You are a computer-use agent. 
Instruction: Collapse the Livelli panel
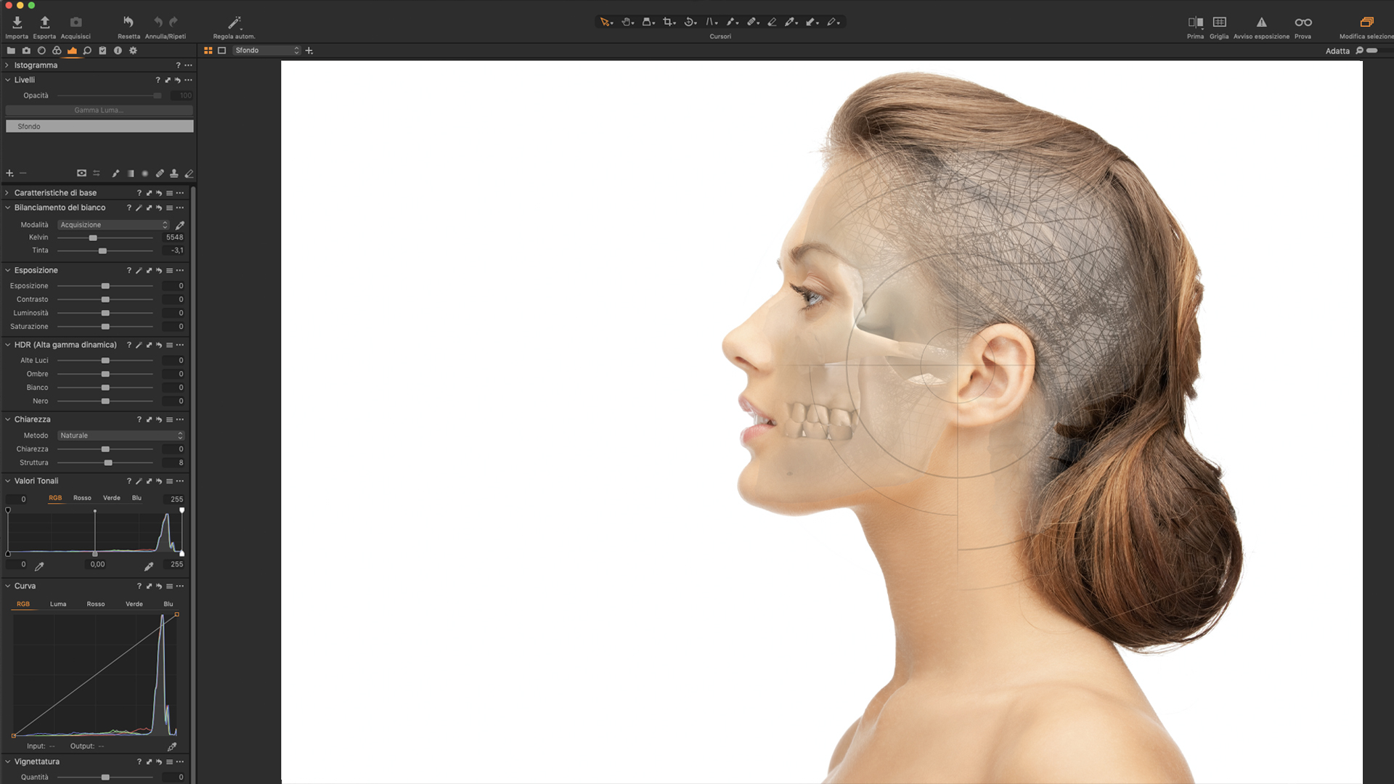7,80
